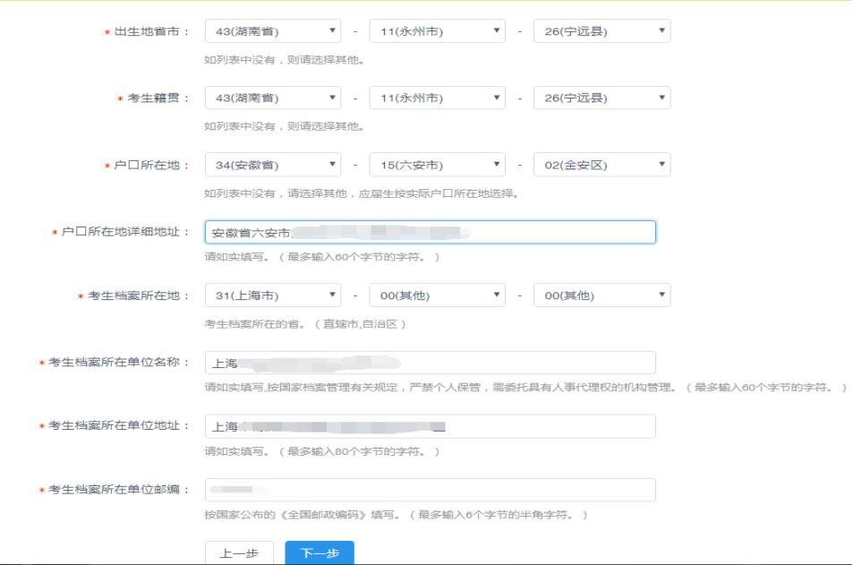Expand the 考生籍贯 province dropdown 43(湖南省)
853x565 pixels.
coord(272,98)
